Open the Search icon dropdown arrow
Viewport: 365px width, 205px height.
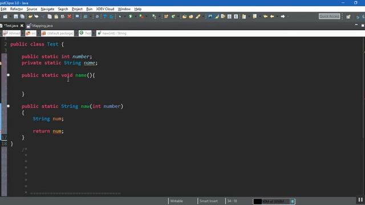(x=203, y=17)
